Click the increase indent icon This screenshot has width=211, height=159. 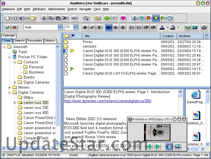pyautogui.click(x=153, y=28)
